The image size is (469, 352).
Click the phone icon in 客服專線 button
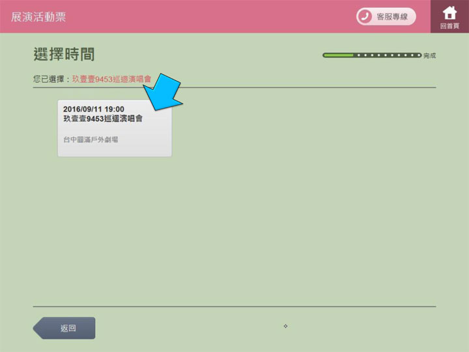365,16
